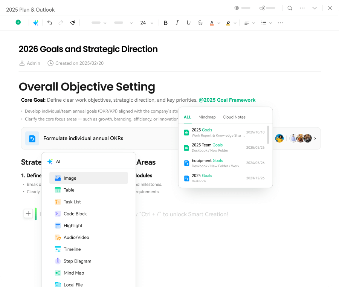Toggle bold formatting
Image resolution: width=339 pixels, height=287 pixels.
(165, 23)
